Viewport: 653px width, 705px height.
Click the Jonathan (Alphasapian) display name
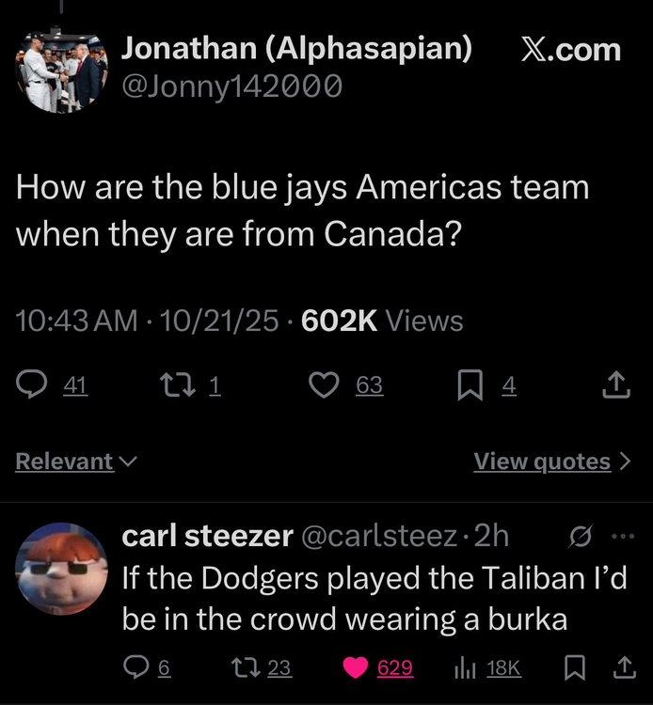(297, 48)
